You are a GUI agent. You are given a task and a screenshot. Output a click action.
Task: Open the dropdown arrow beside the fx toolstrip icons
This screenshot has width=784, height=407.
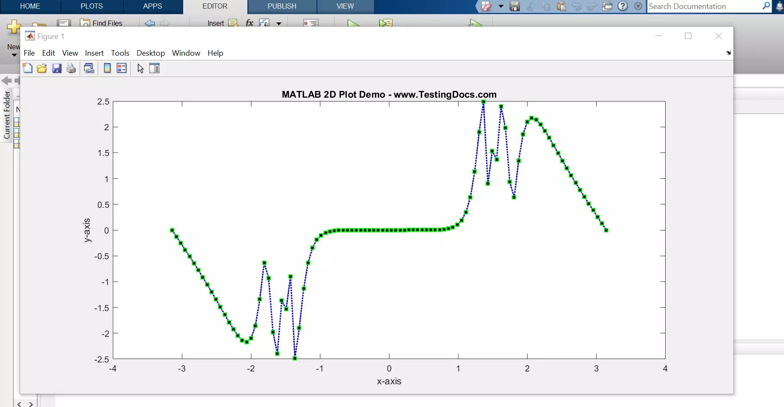coord(279,24)
